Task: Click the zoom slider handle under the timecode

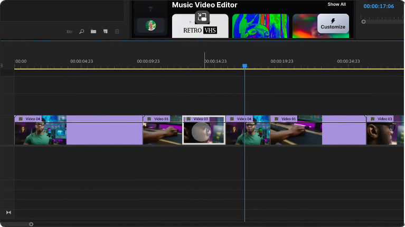Action: (x=363, y=22)
